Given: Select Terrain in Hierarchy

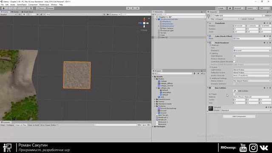Looking at the screenshot, I should click(163, 33).
